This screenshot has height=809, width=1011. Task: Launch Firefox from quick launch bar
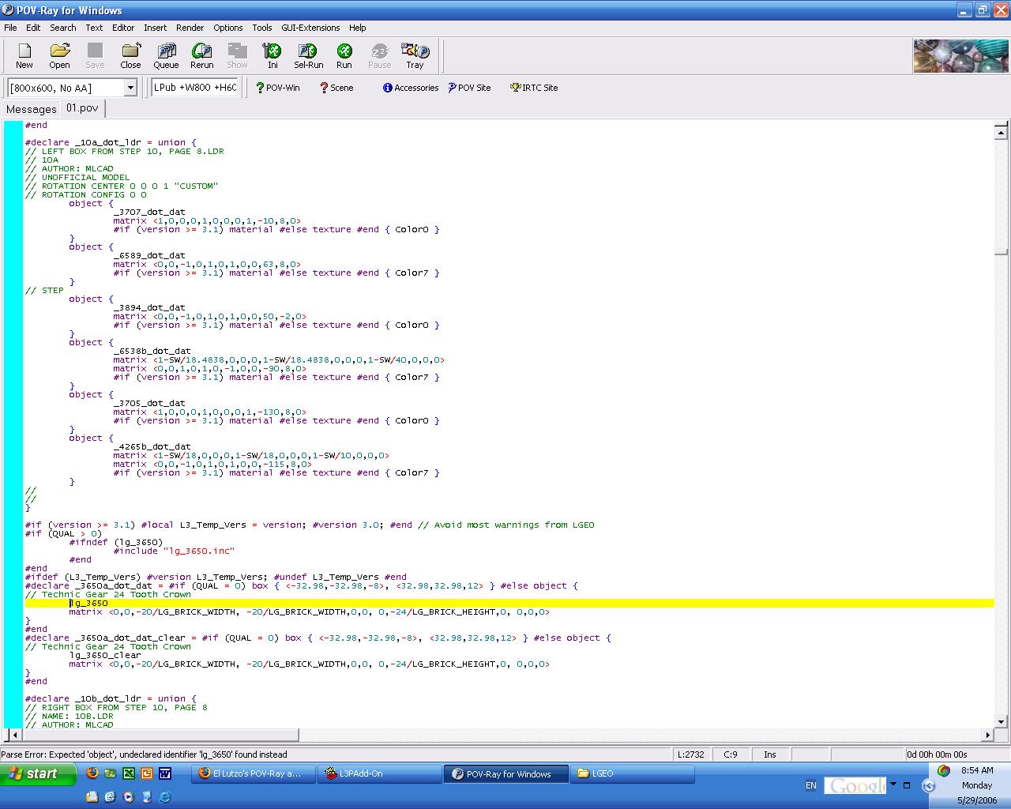[92, 773]
